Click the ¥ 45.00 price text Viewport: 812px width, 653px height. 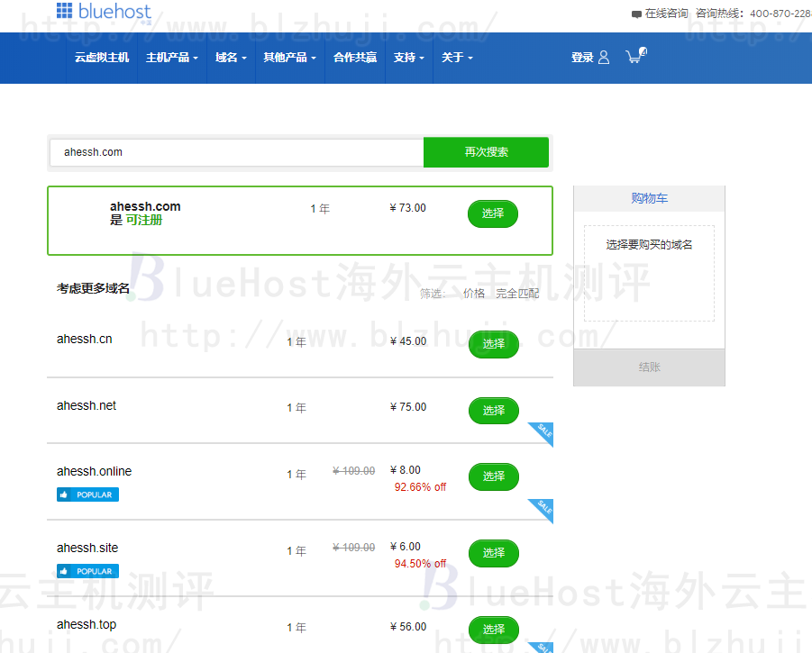point(408,341)
